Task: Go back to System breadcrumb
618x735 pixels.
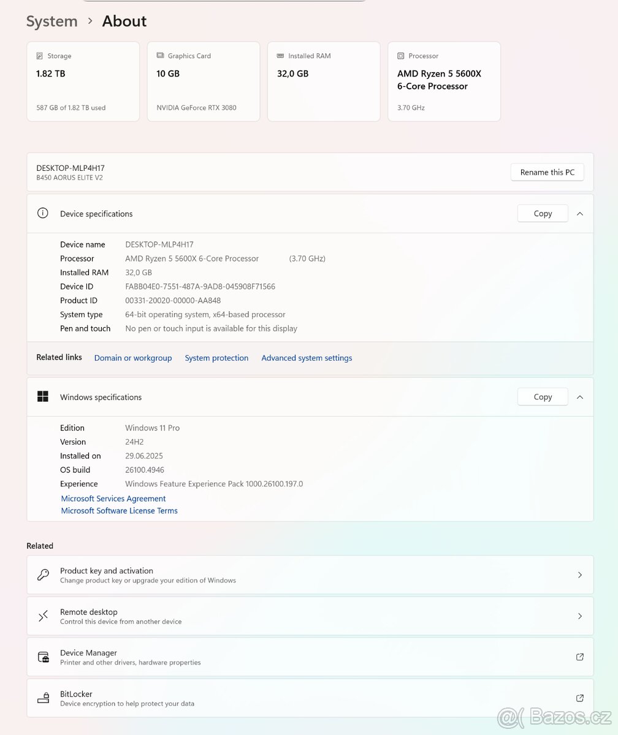Action: pyautogui.click(x=52, y=21)
